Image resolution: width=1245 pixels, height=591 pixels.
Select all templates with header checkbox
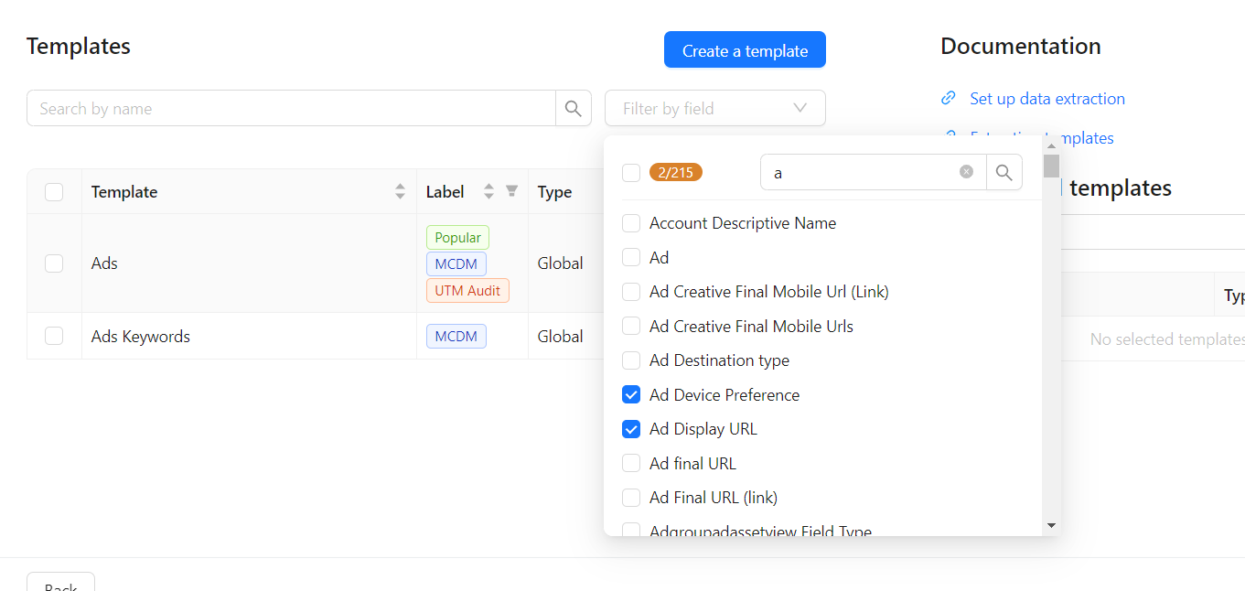click(x=54, y=192)
